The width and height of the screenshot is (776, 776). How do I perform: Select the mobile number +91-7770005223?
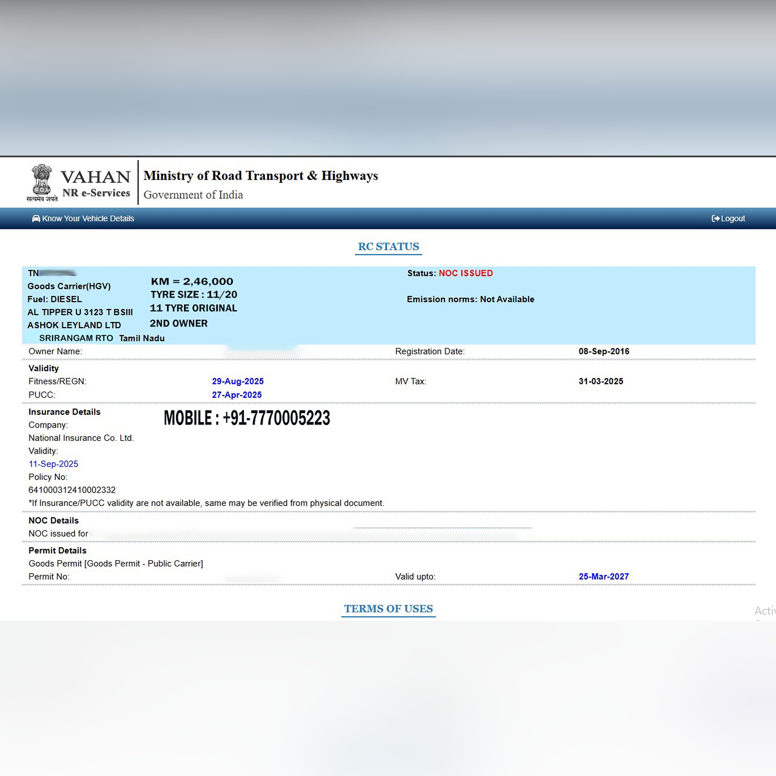[x=276, y=418]
